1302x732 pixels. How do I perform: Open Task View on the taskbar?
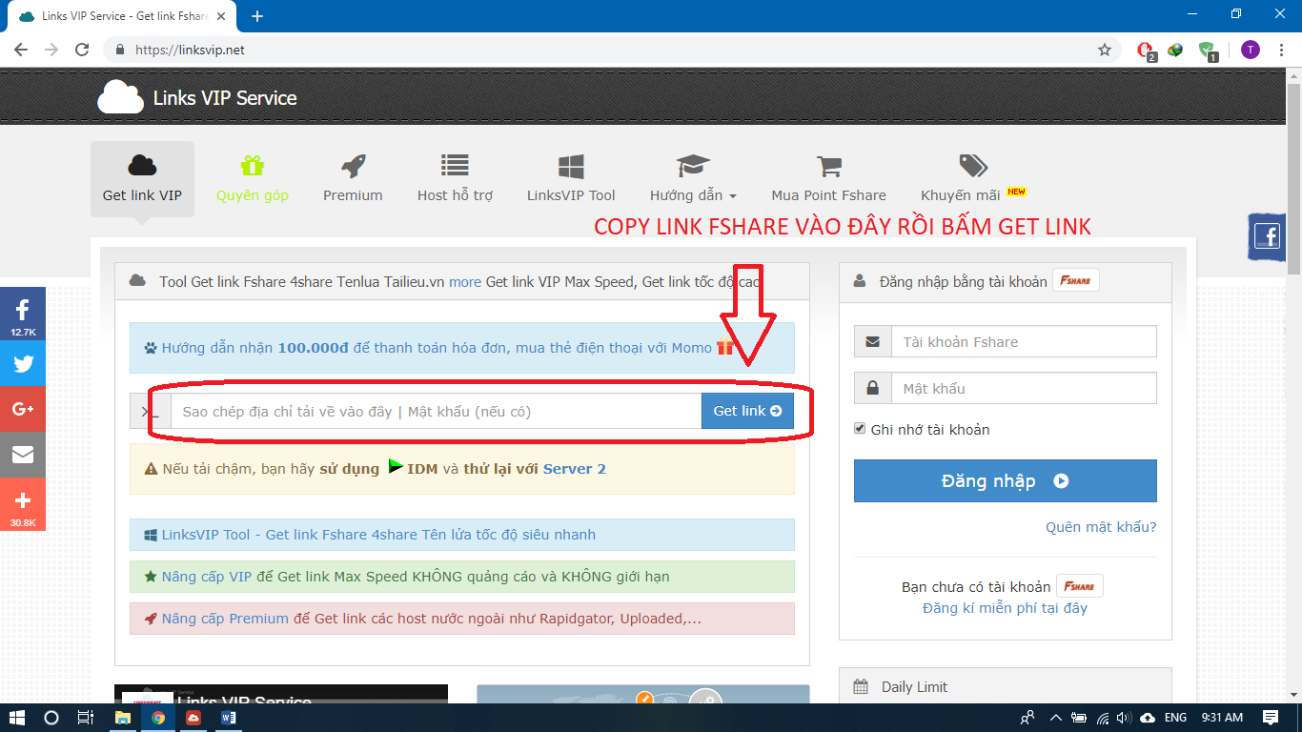[x=86, y=718]
